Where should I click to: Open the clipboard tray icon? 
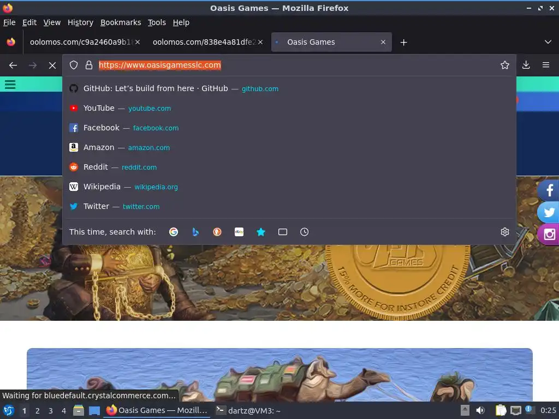pyautogui.click(x=501, y=410)
